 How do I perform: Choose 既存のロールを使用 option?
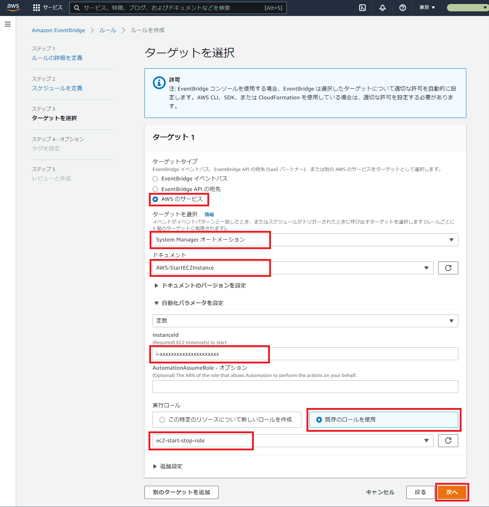click(x=384, y=420)
